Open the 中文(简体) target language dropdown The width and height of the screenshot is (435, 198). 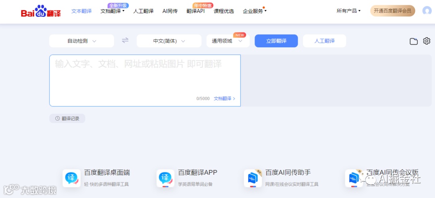tap(169, 41)
